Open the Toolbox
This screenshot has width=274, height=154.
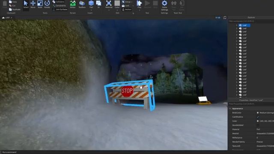click(x=82, y=4)
